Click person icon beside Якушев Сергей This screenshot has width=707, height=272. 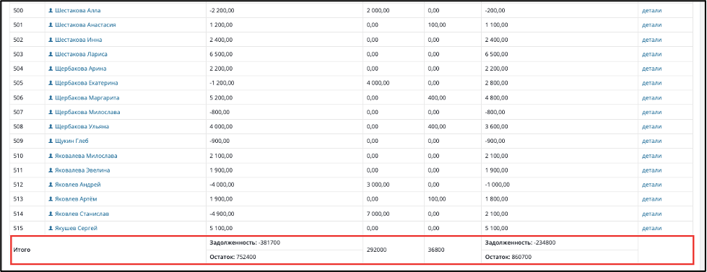(x=51, y=228)
